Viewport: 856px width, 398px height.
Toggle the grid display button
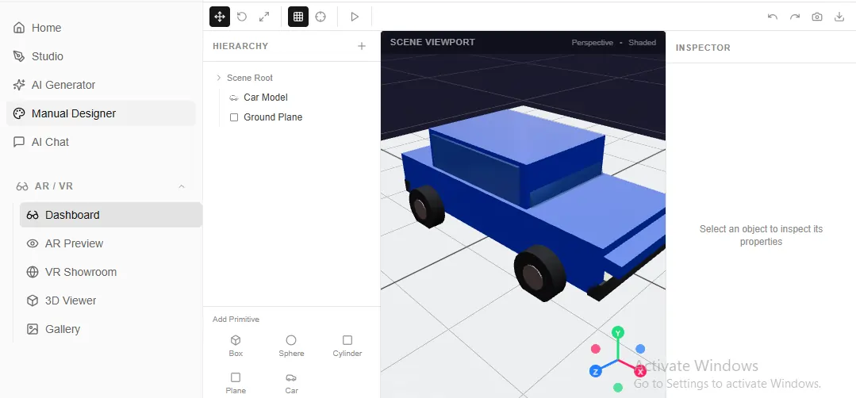[298, 17]
